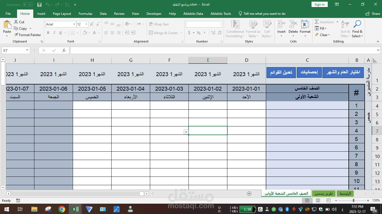Click the horizontal scrollbar thumb
The image size is (382, 214).
pos(142,194)
